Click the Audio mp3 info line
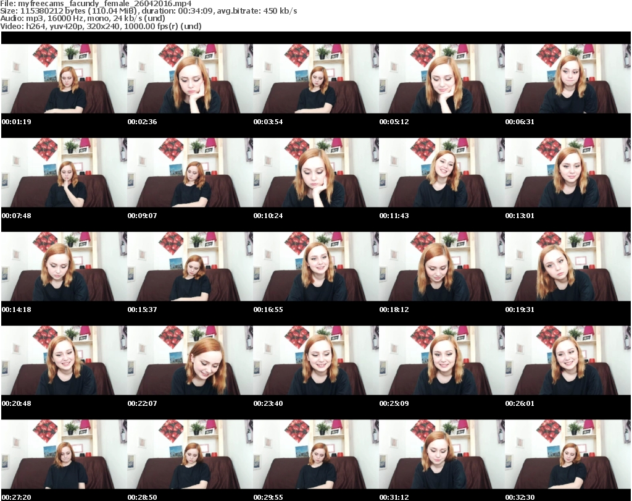The image size is (632, 501). coord(83,19)
